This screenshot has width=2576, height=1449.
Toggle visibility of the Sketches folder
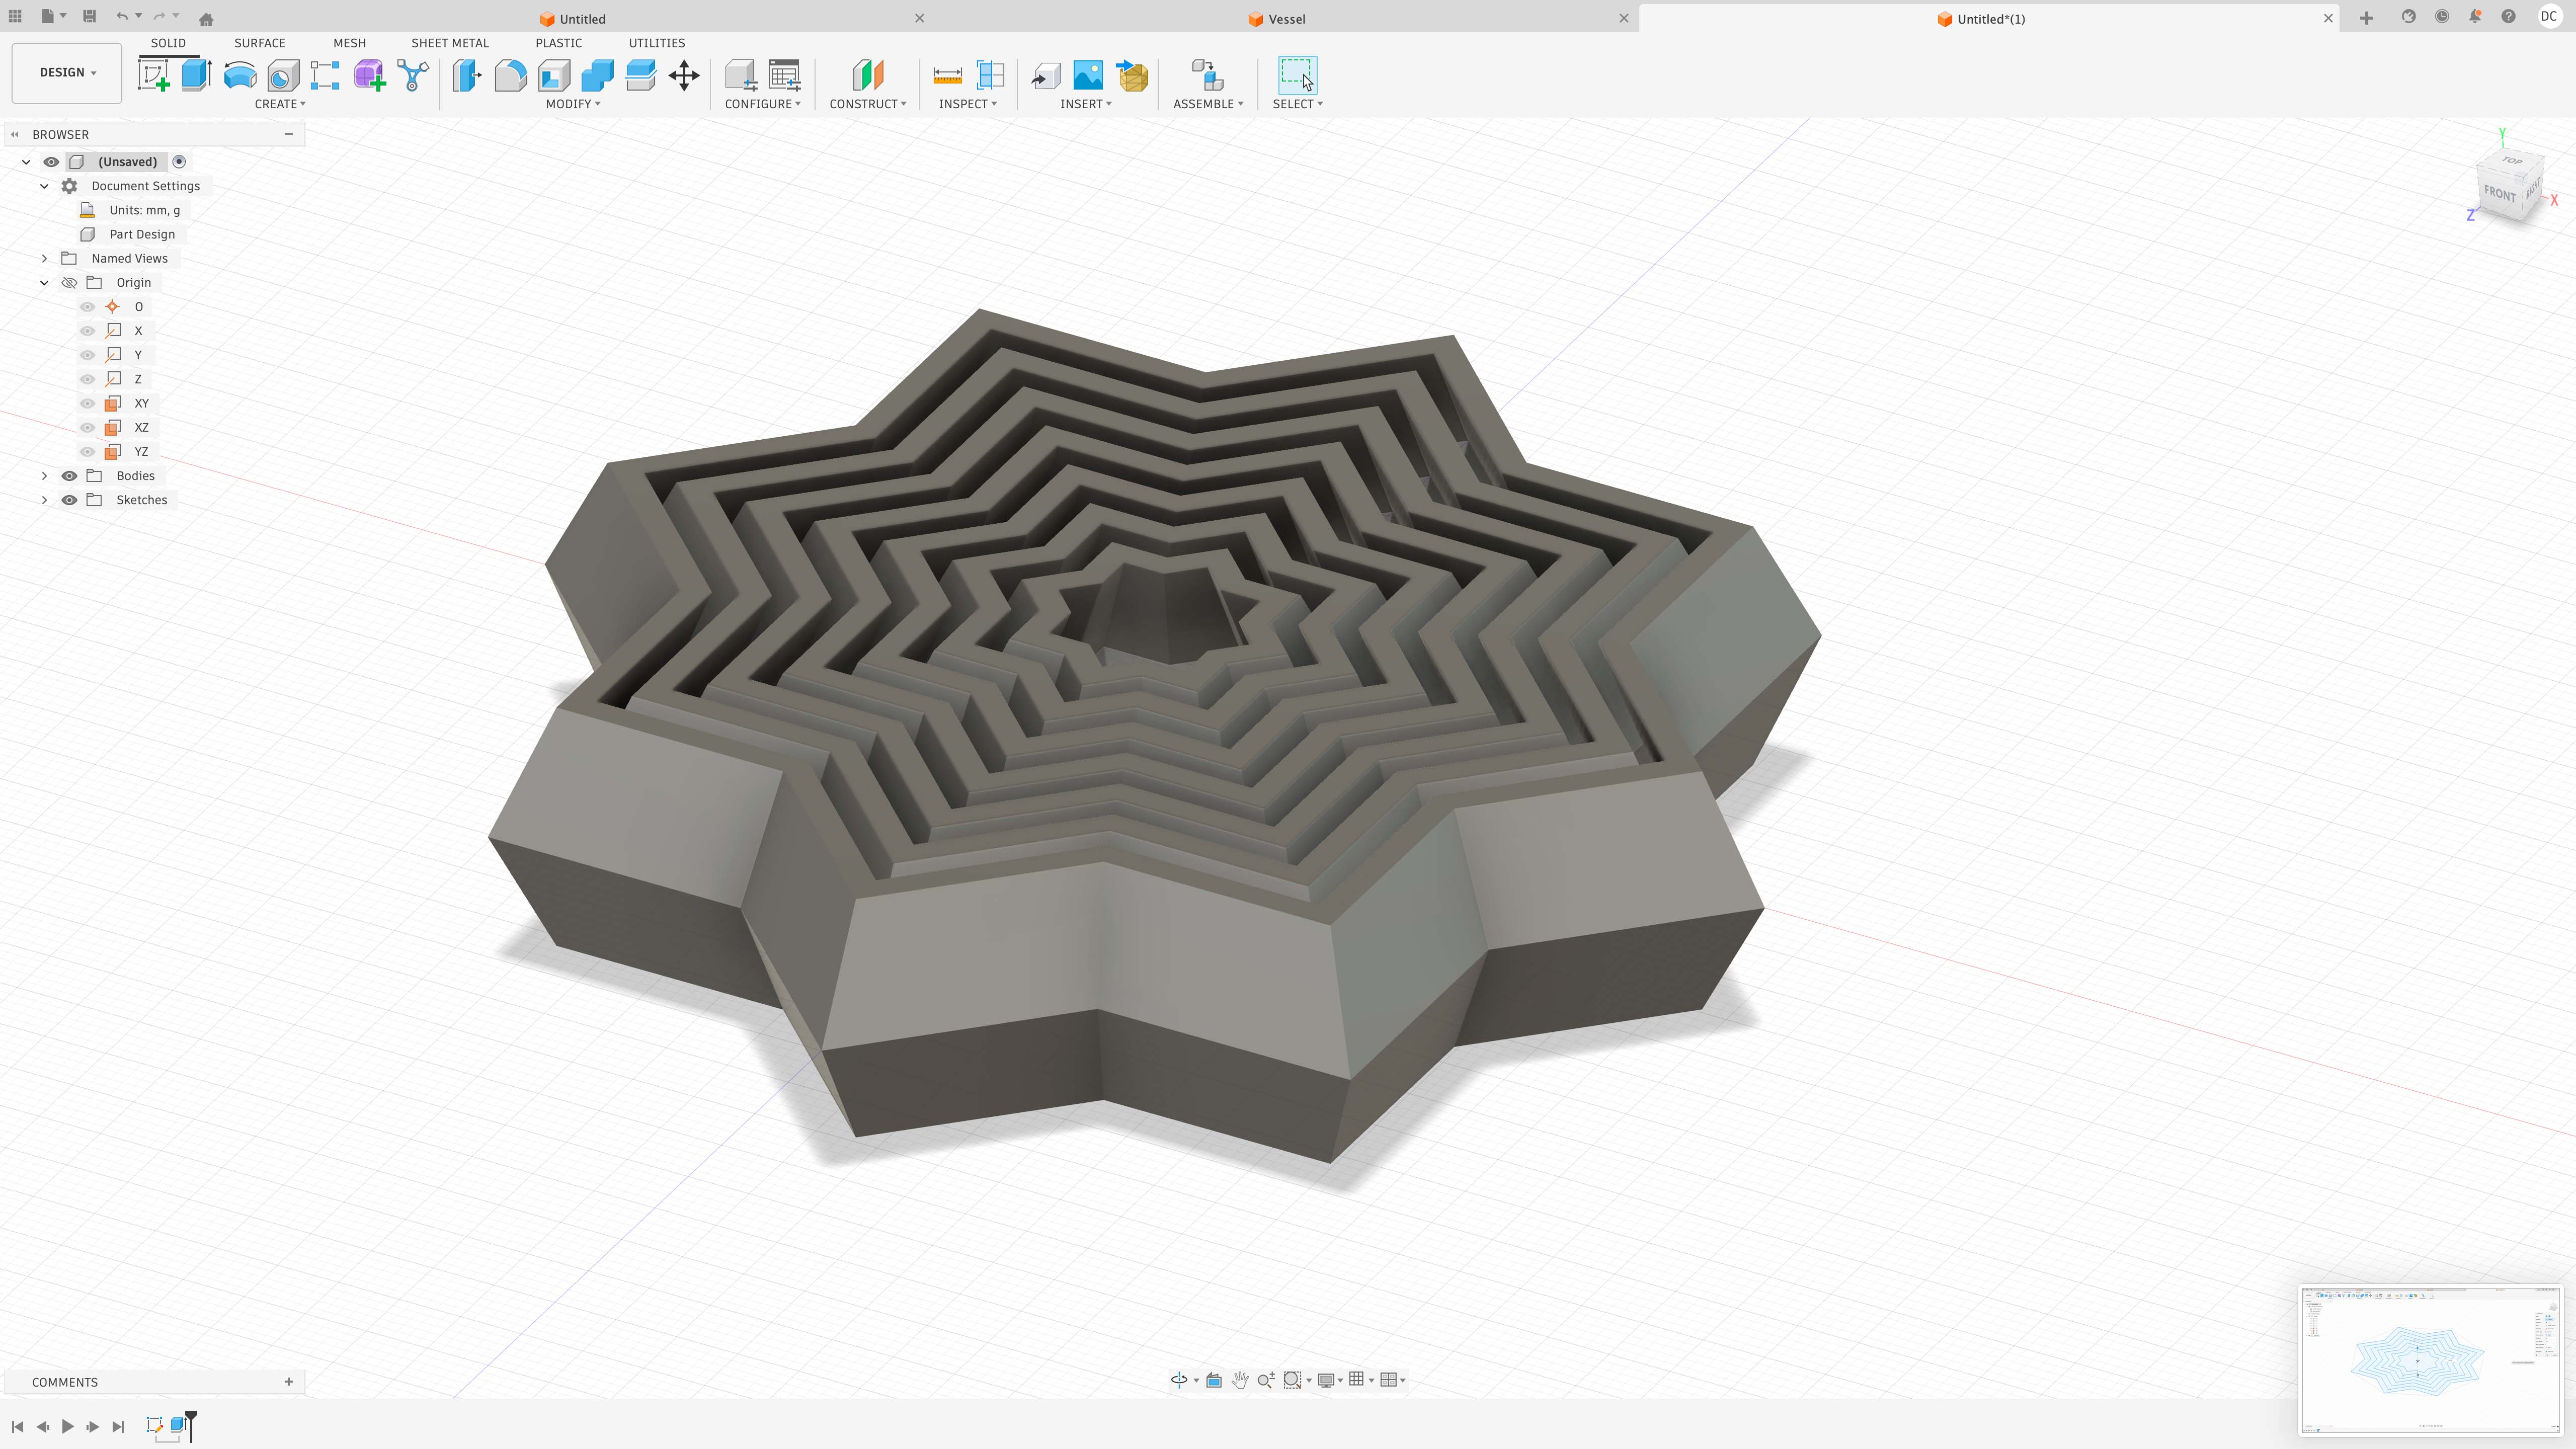click(69, 499)
